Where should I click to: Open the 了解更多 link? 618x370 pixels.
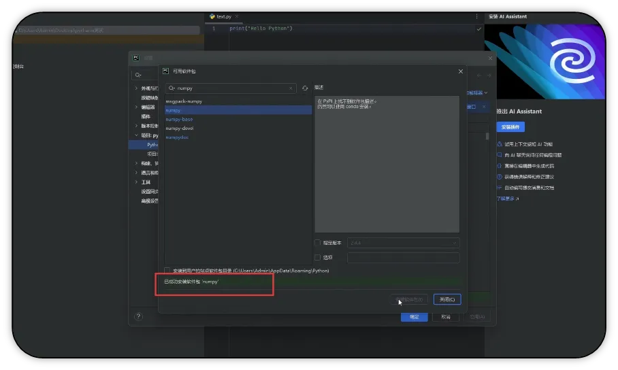click(508, 199)
